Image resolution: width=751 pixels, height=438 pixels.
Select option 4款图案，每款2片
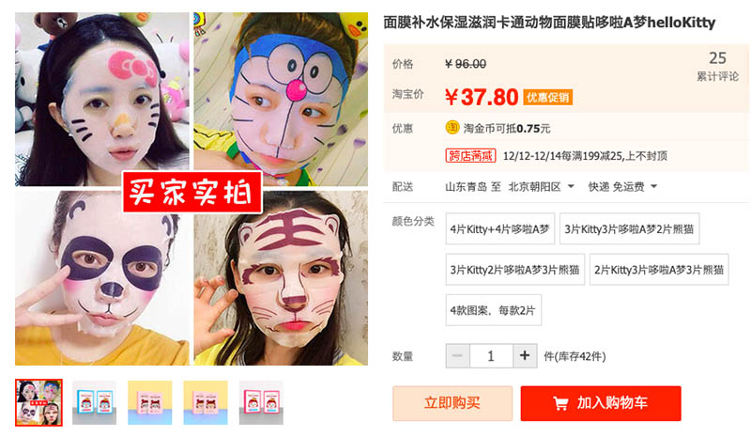pos(493,310)
